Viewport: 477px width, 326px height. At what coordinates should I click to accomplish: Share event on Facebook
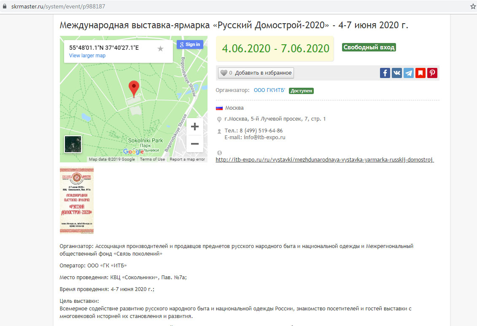385,73
